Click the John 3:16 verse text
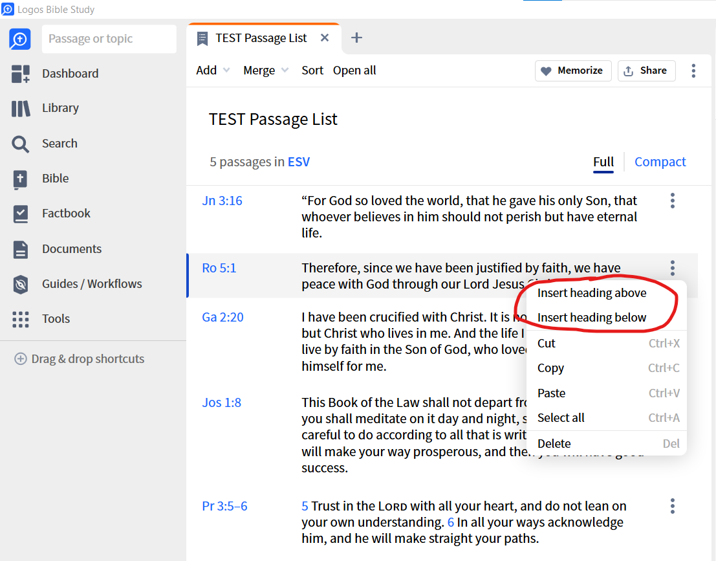The height and width of the screenshot is (561, 716). (x=469, y=217)
